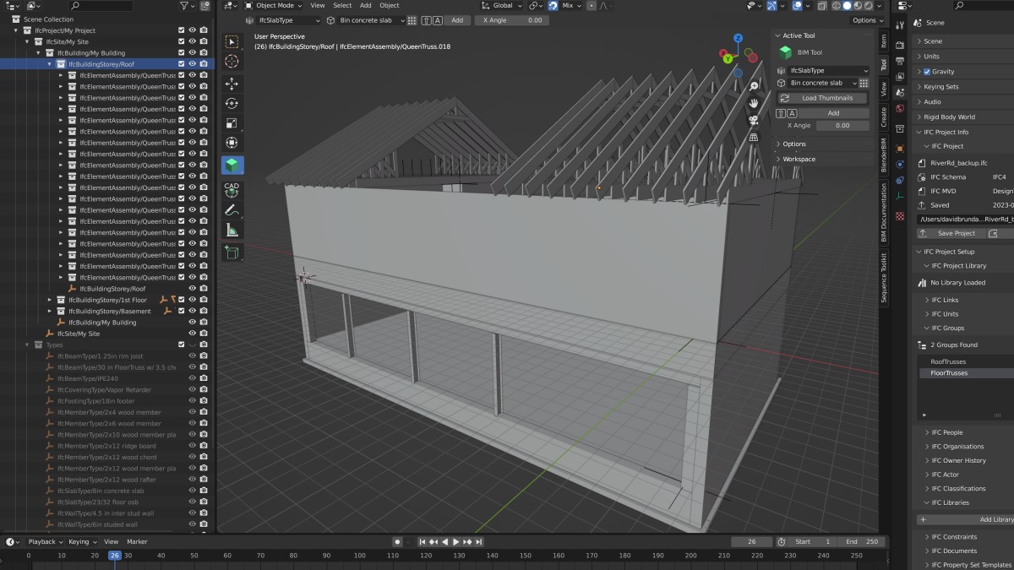The image size is (1014, 570).
Task: Adjust the X Angle field in sidebar
Action: coord(842,125)
